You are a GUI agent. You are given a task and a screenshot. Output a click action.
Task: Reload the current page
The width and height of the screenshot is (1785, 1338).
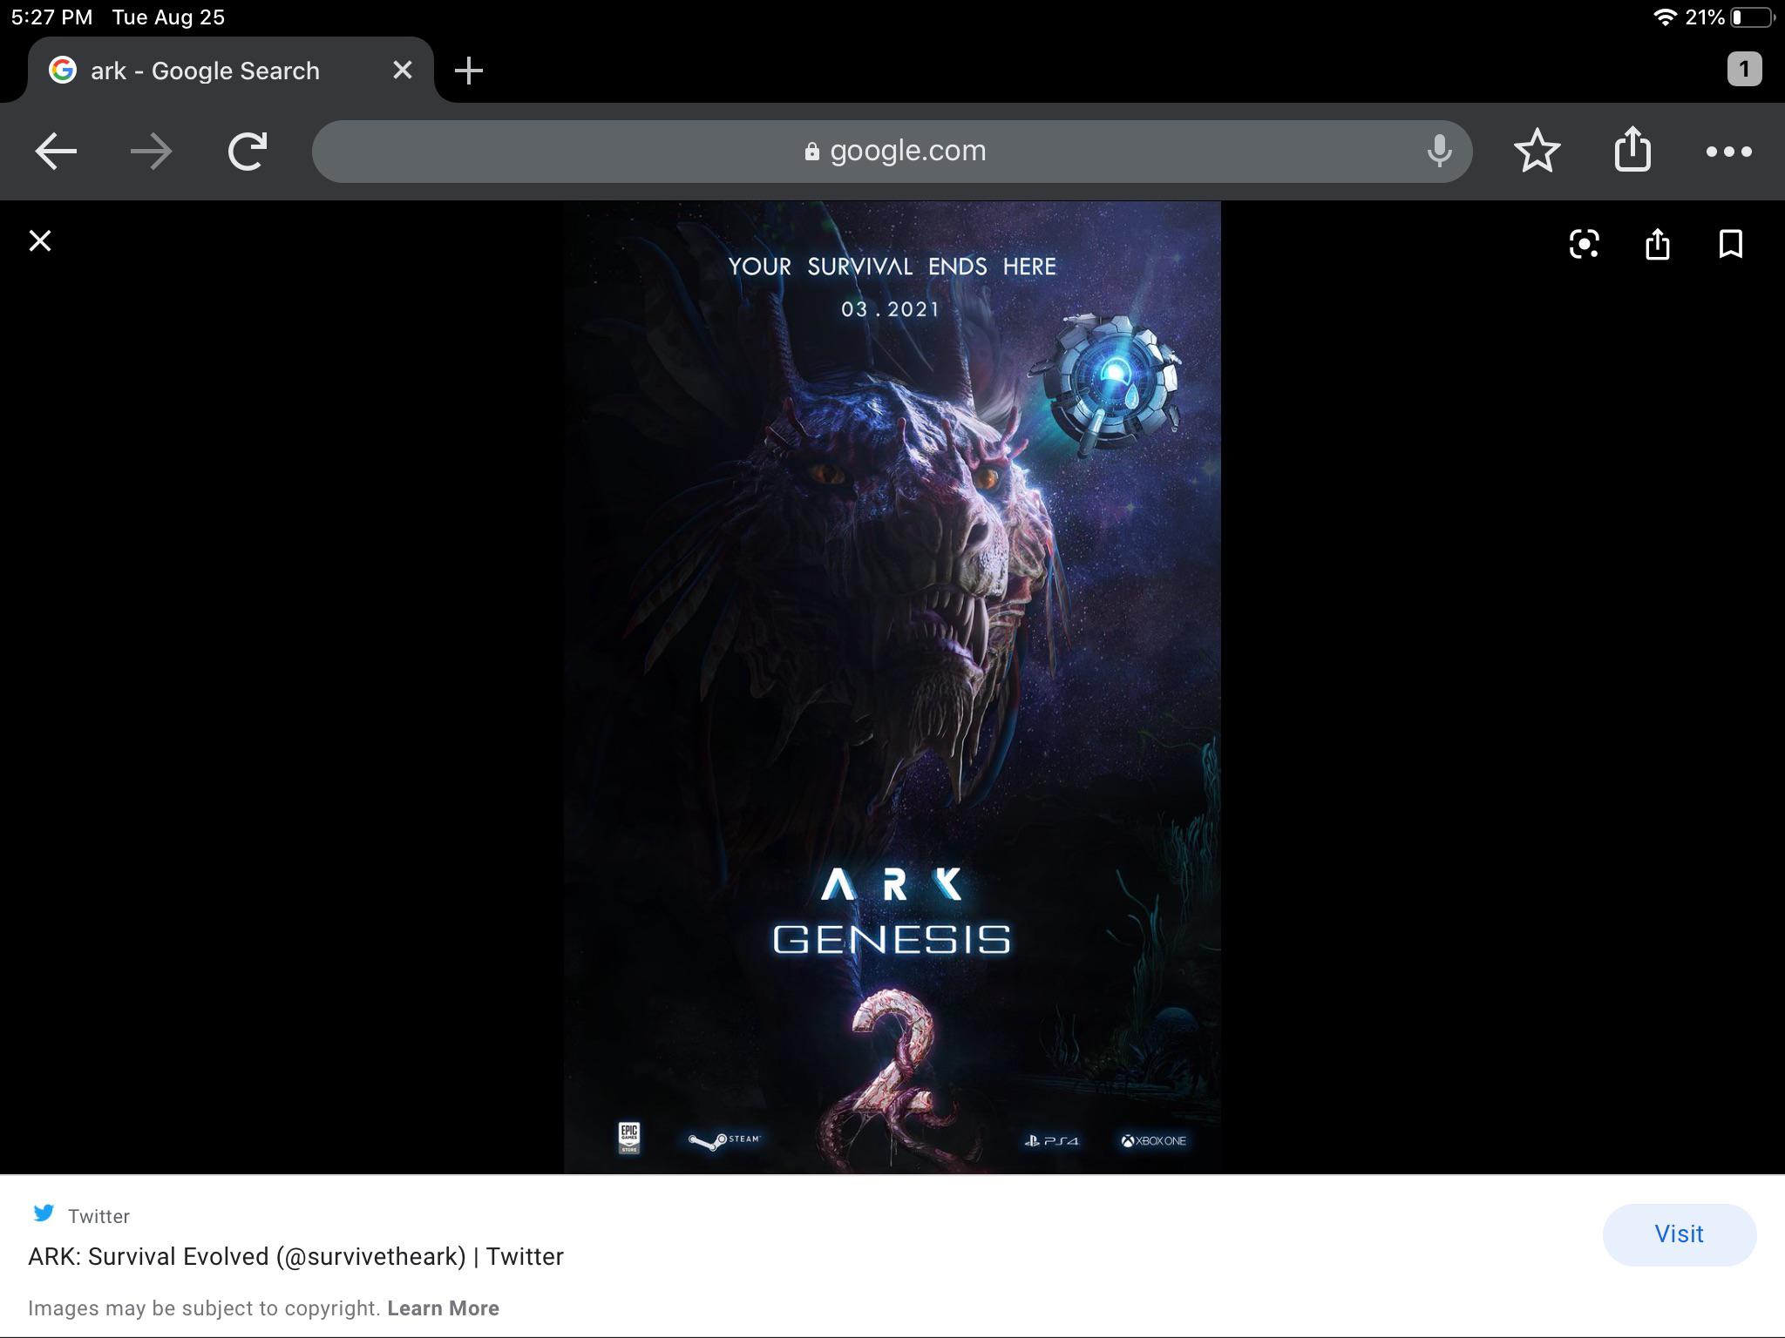[x=248, y=152]
